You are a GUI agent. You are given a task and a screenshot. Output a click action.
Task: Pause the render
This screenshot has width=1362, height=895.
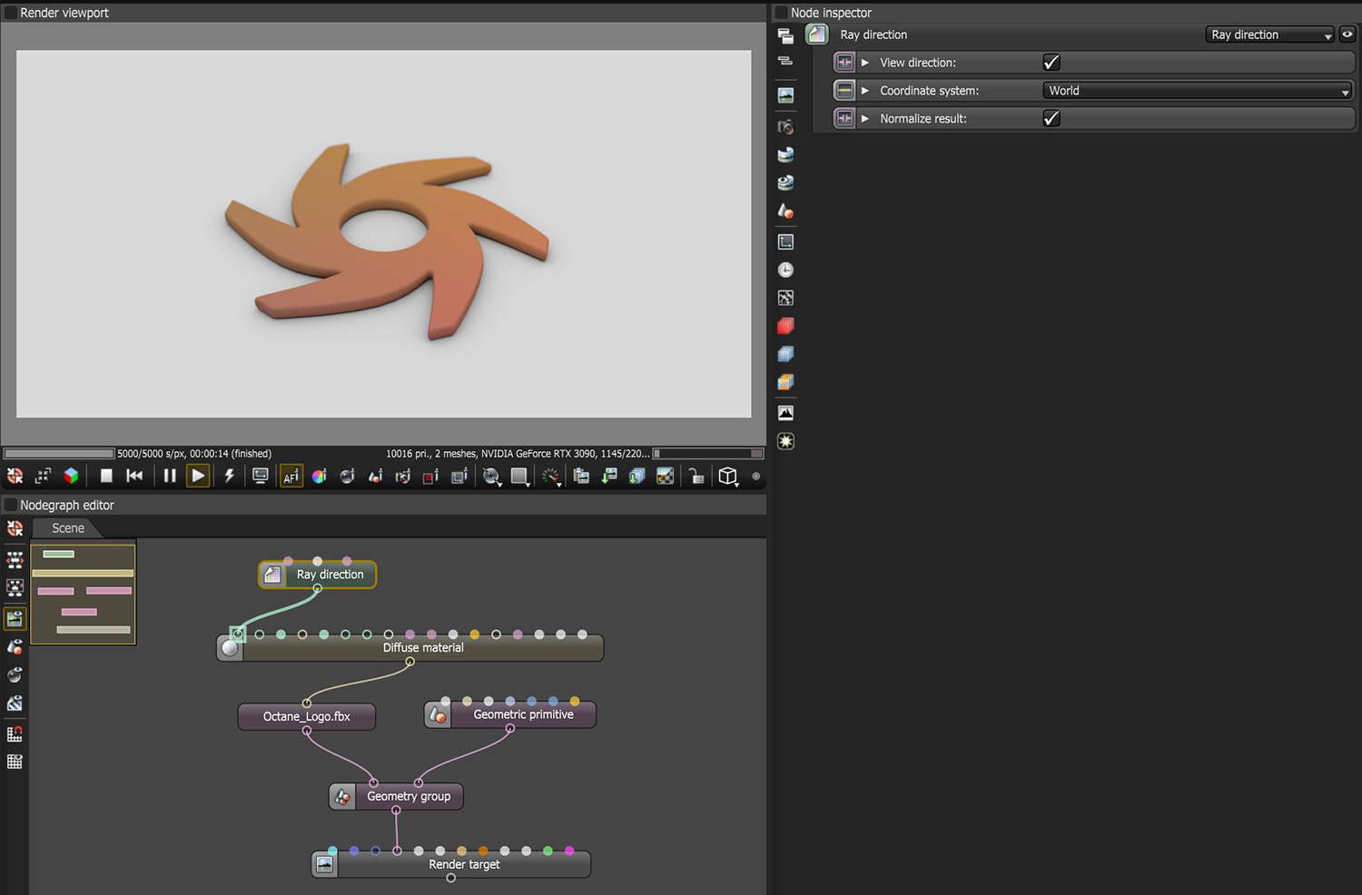point(170,476)
